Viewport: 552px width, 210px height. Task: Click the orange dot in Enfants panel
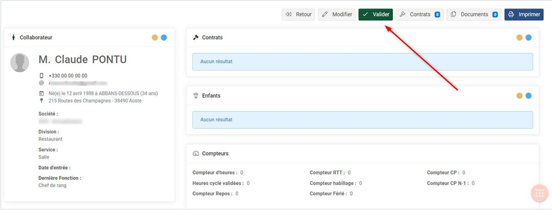point(519,96)
